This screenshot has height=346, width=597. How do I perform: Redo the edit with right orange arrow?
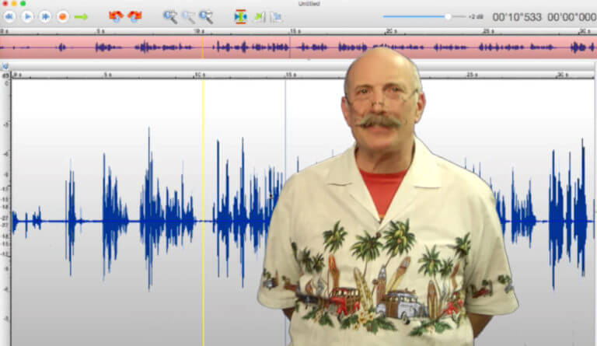click(134, 16)
